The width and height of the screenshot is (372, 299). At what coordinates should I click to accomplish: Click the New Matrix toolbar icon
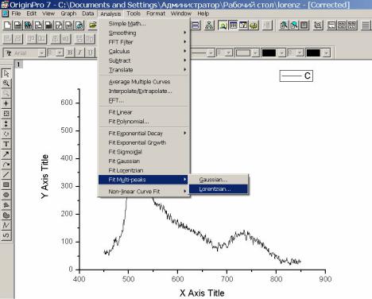point(48,25)
